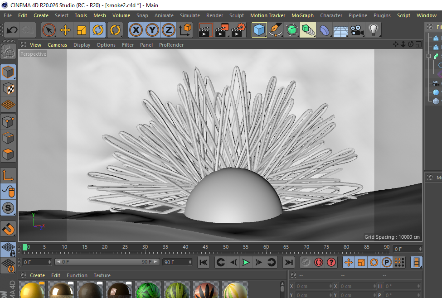Open the Bend deformer icon
Viewport: 442px width, 298px height.
coord(325,30)
